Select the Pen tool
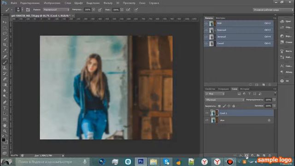295x166 pixels. (5, 102)
